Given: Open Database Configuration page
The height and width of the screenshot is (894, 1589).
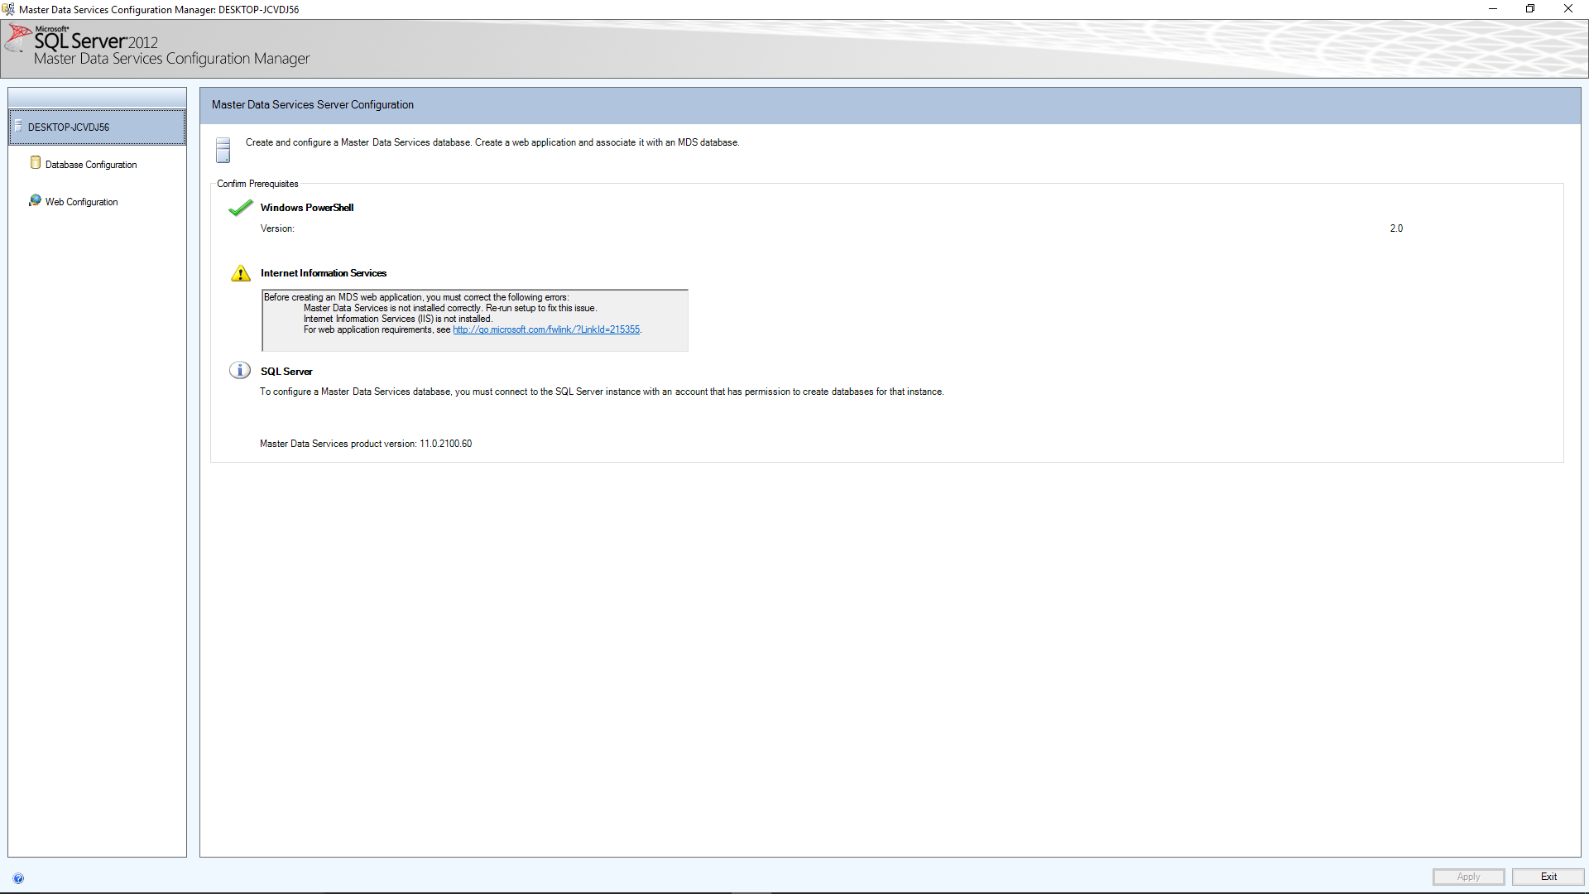Looking at the screenshot, I should pos(91,165).
